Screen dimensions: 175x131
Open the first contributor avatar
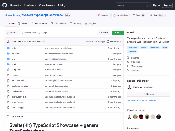pyautogui.click(x=129, y=117)
